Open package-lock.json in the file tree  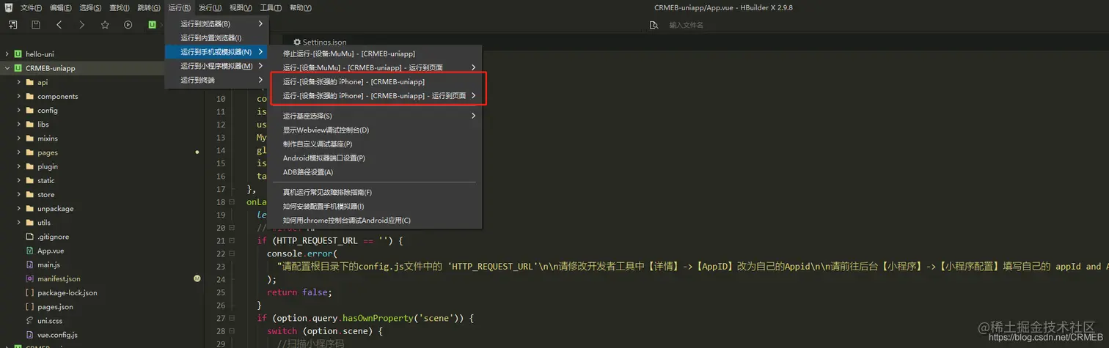(67, 292)
